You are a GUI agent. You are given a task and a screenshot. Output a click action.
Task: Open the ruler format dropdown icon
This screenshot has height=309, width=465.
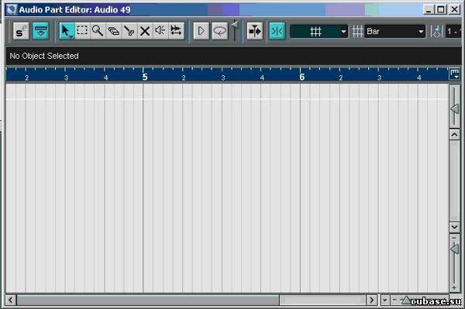tap(454, 74)
